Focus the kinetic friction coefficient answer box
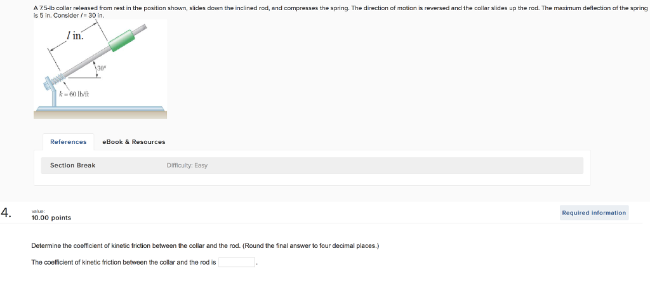This screenshot has width=650, height=281. click(237, 262)
